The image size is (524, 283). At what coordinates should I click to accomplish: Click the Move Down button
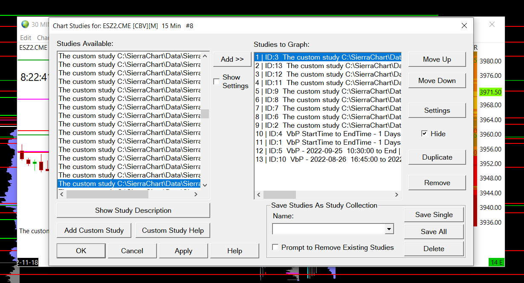(x=437, y=81)
